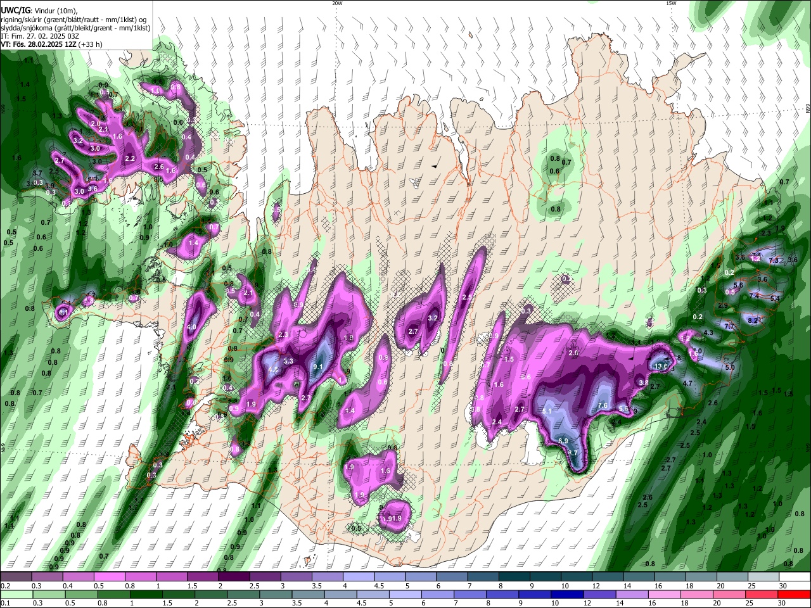Click the 13.6 precipitation value on the map

point(661,366)
